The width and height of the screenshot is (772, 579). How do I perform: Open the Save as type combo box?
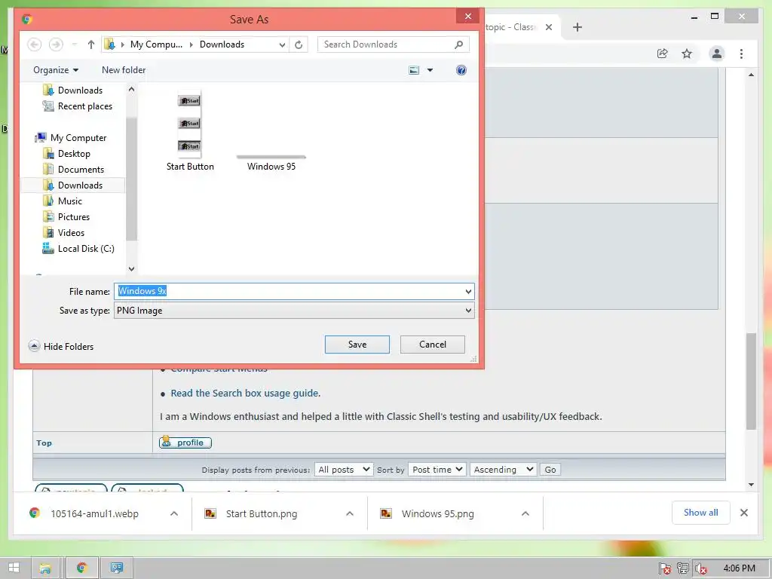294,311
